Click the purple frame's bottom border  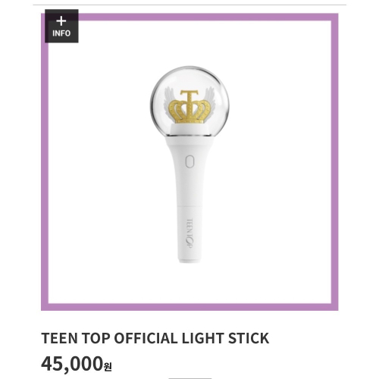point(189,307)
